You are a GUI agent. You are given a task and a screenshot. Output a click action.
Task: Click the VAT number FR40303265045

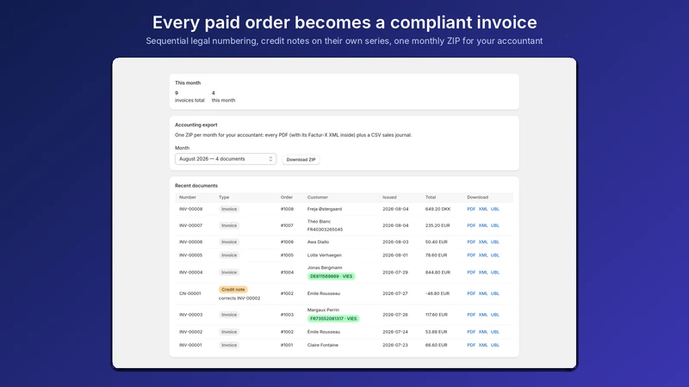click(326, 230)
